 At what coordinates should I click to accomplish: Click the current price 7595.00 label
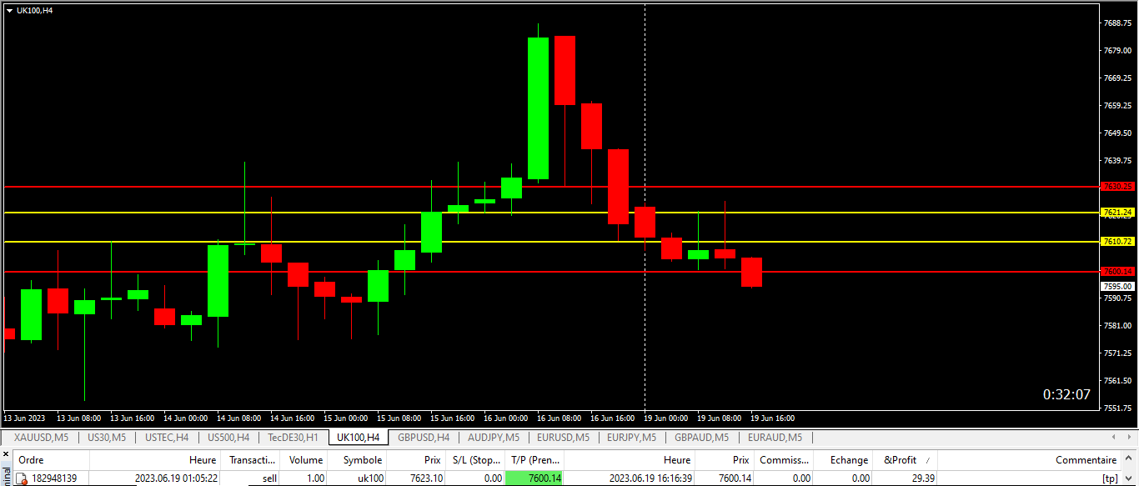click(x=1117, y=286)
